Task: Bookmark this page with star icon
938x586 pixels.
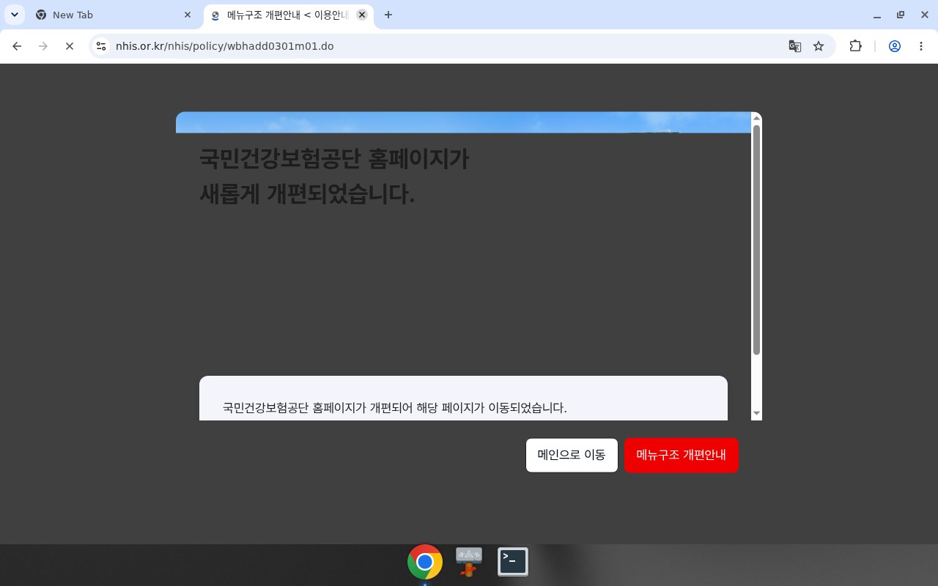Action: click(x=819, y=46)
